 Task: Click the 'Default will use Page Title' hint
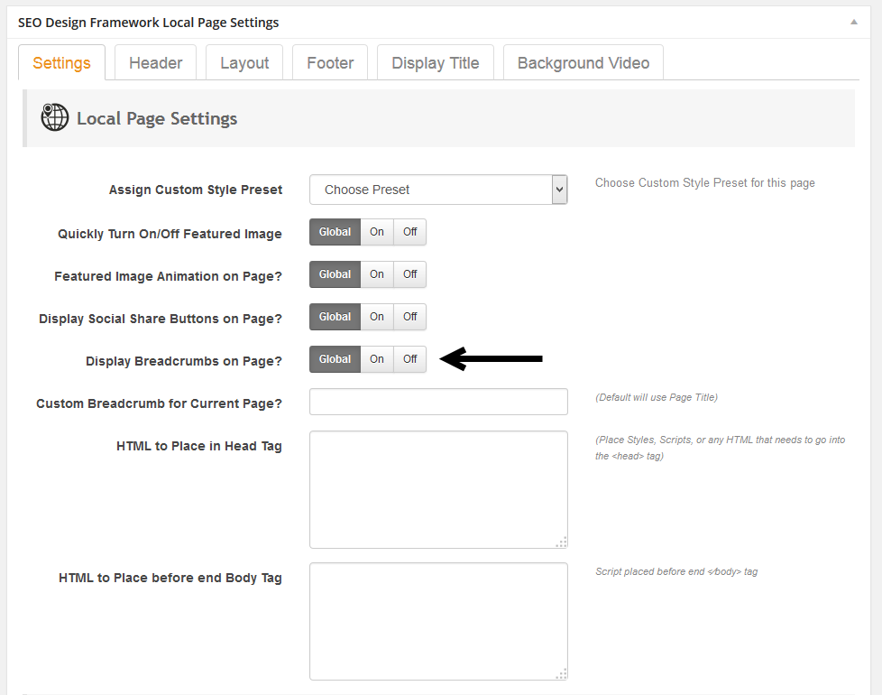click(657, 397)
